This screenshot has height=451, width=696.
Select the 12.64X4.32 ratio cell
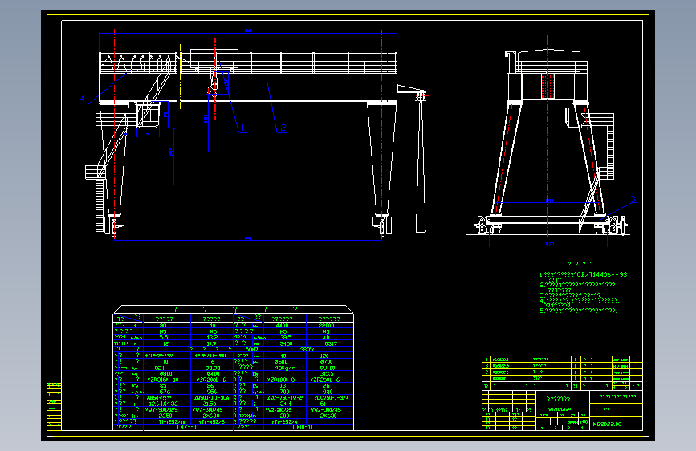tap(163, 404)
